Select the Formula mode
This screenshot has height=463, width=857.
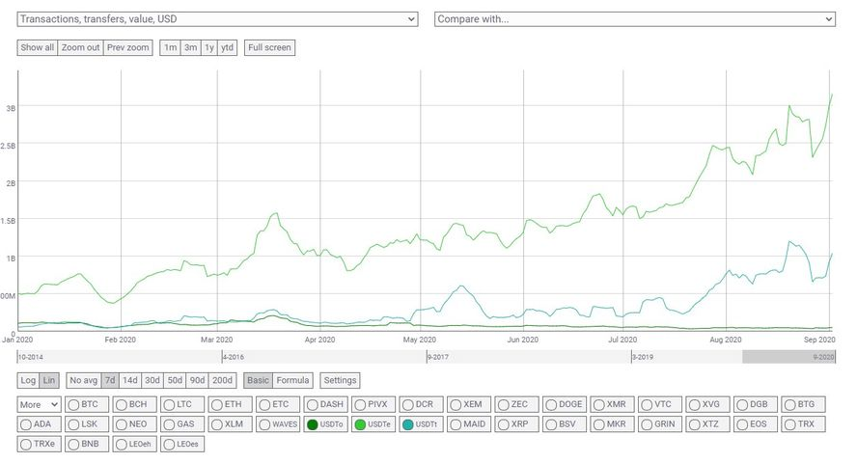pos(293,380)
